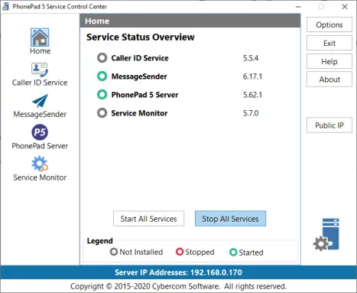Open the Options dialog
This screenshot has width=357, height=293.
329,24
